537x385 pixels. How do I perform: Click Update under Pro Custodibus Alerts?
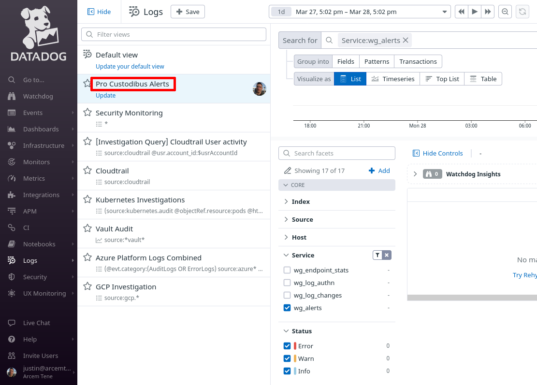105,96
